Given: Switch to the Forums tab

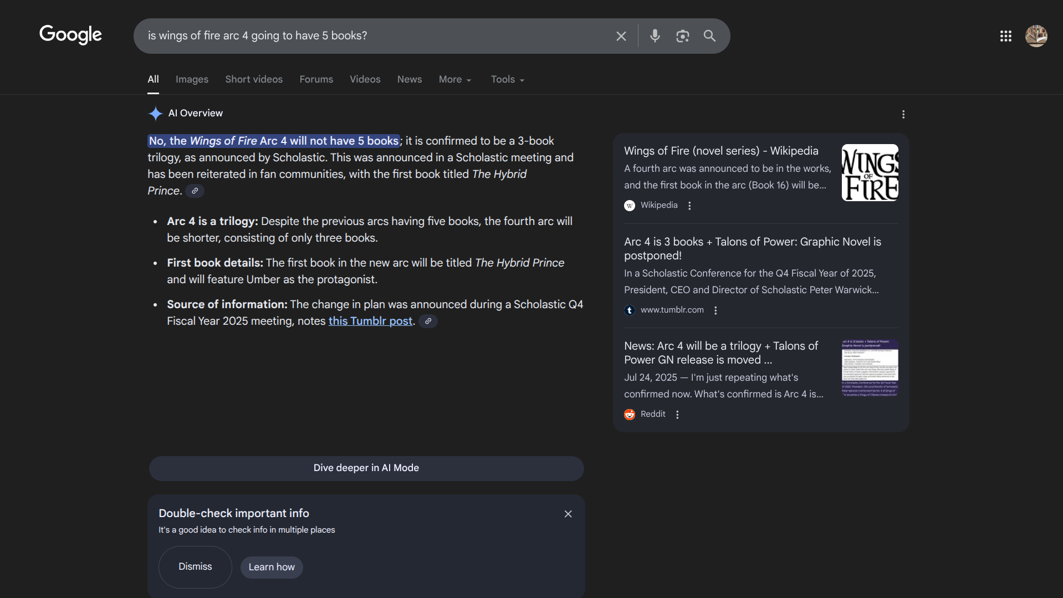Looking at the screenshot, I should (316, 79).
